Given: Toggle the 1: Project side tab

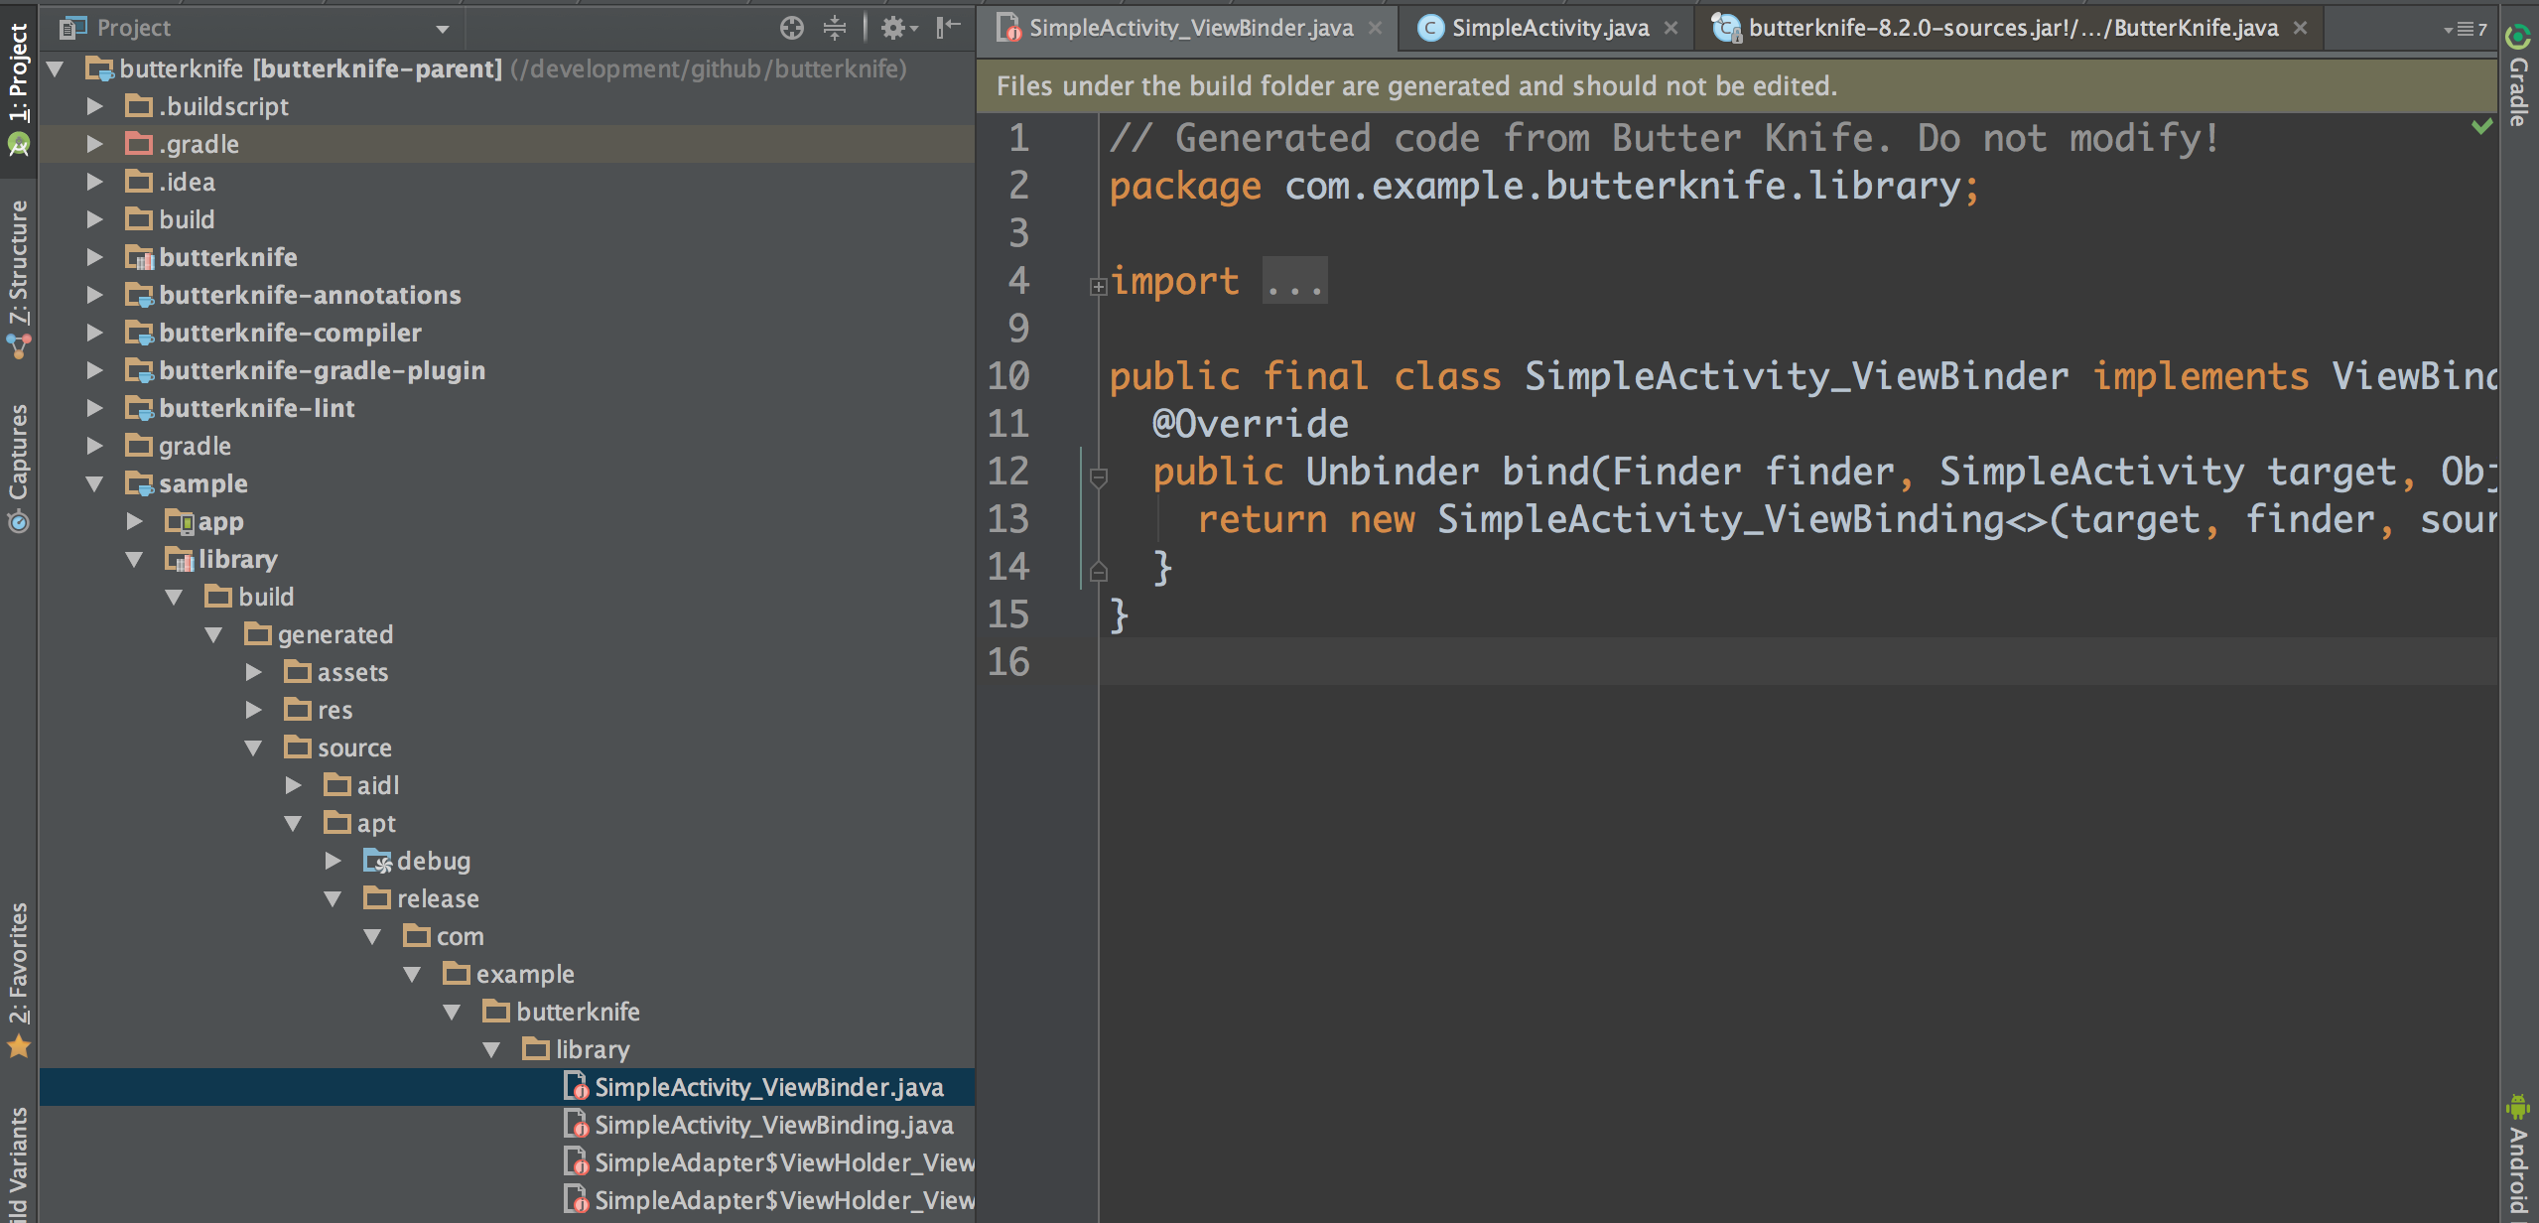Looking at the screenshot, I should 19,84.
